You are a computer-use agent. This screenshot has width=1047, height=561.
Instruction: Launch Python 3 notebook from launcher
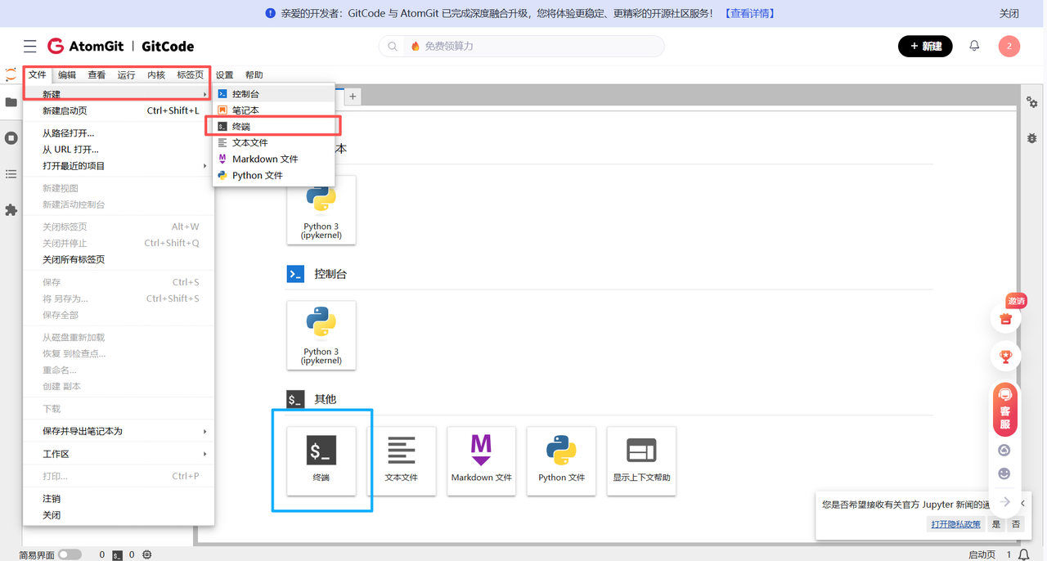point(321,210)
